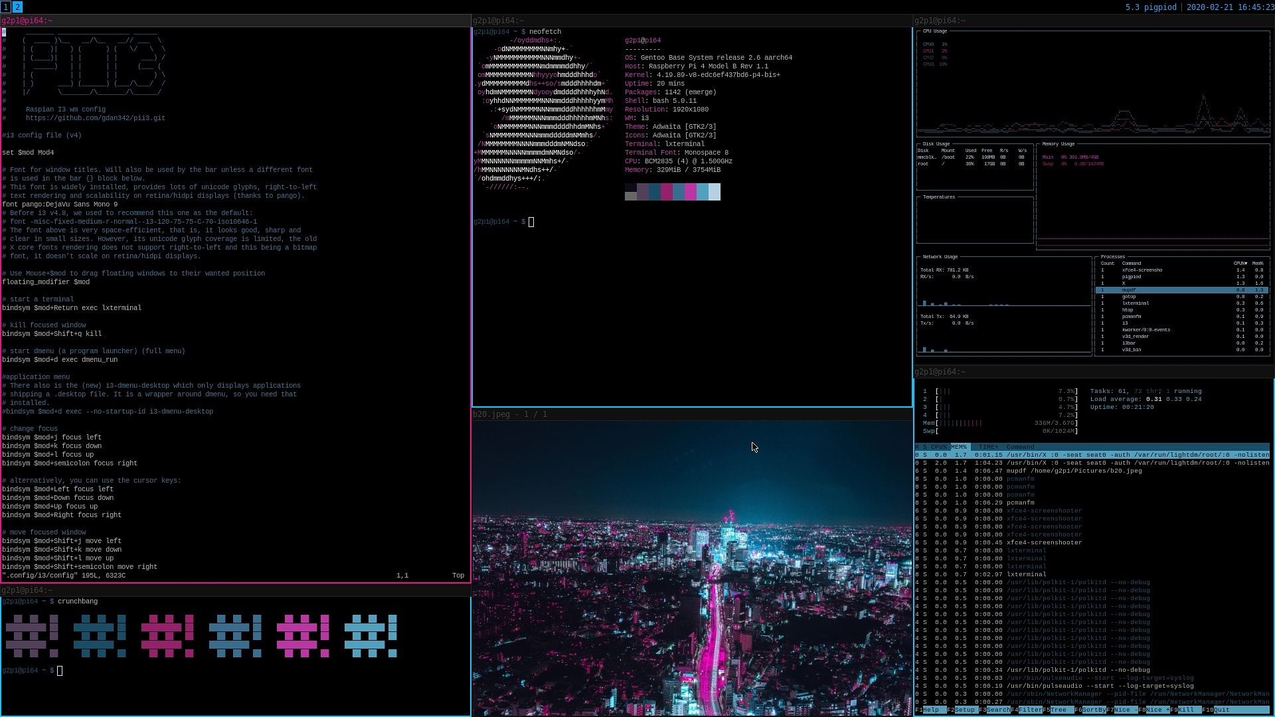Screen dimensions: 1275x717
Task: Click the "Total RX: 781.2 KB" network text
Action: (944, 270)
